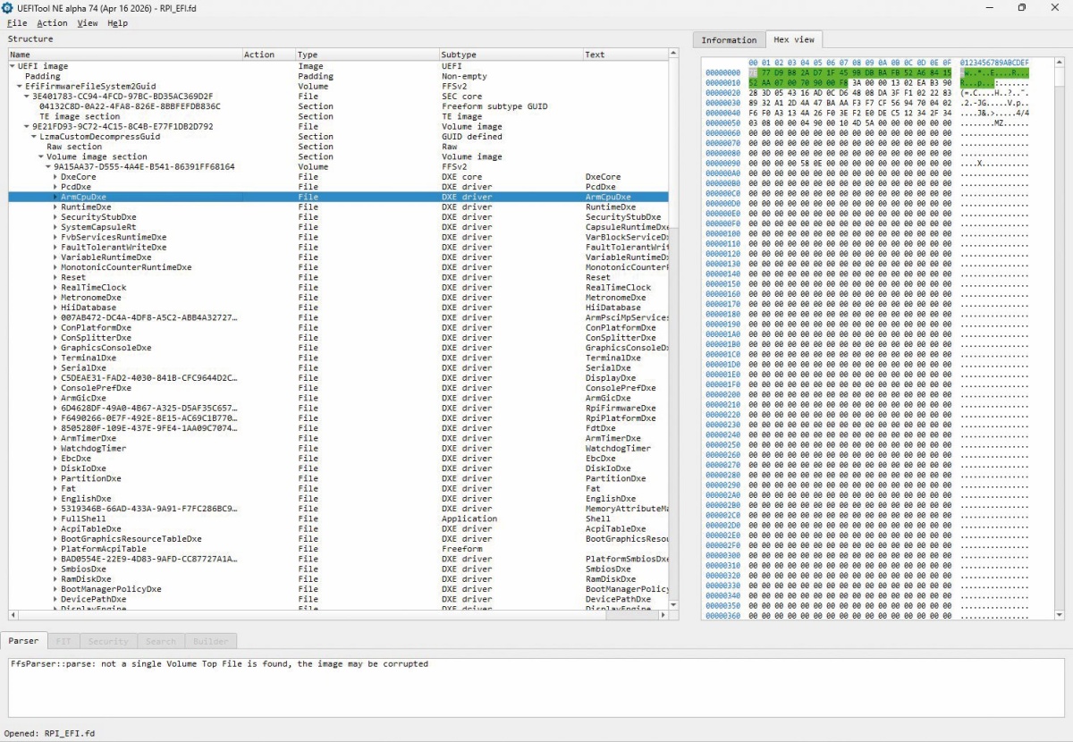Click the FfsParser corrupted image message
Screen dimensions: 1073x742
(219, 664)
